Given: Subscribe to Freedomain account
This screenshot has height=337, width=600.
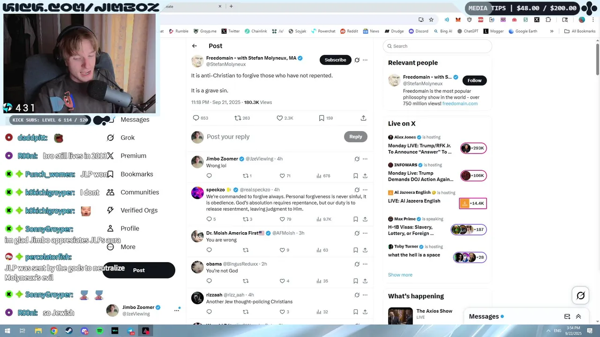Looking at the screenshot, I should [336, 60].
